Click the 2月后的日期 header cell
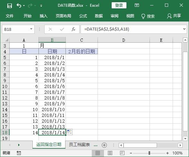The image size is (189, 157). tap(82, 51)
